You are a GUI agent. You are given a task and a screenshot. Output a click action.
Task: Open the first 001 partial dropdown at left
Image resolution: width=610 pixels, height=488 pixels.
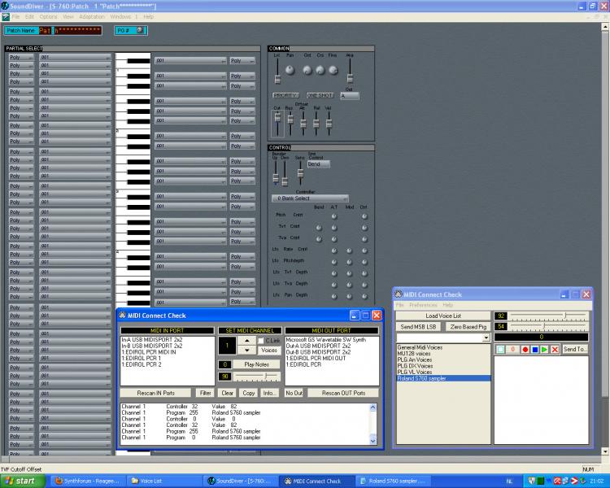pyautogui.click(x=75, y=57)
